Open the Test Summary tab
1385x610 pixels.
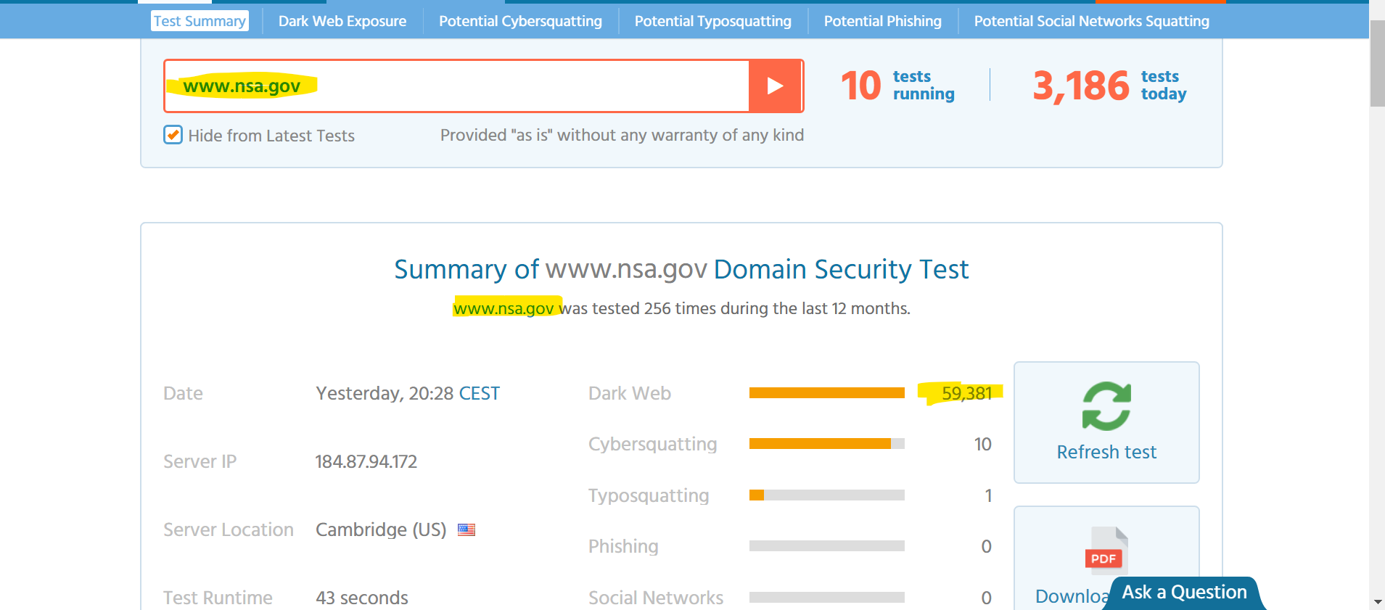[200, 21]
